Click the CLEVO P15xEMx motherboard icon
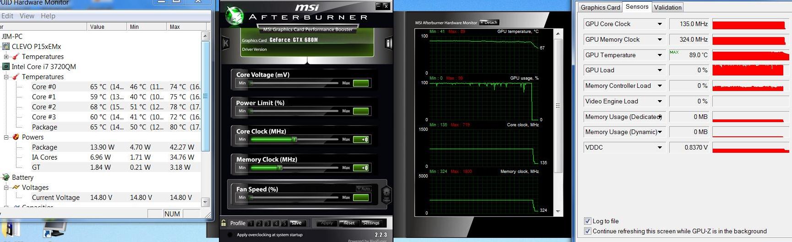This screenshot has height=242, width=792. pyautogui.click(x=6, y=46)
